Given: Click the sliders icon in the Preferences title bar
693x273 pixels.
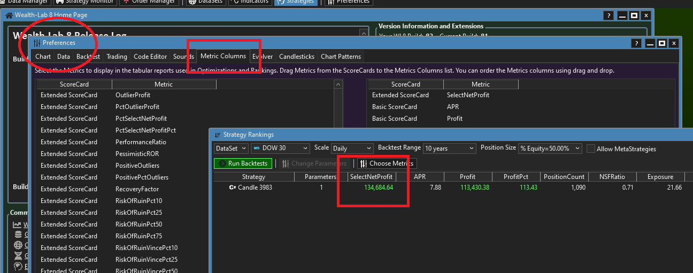Looking at the screenshot, I should pyautogui.click(x=37, y=43).
